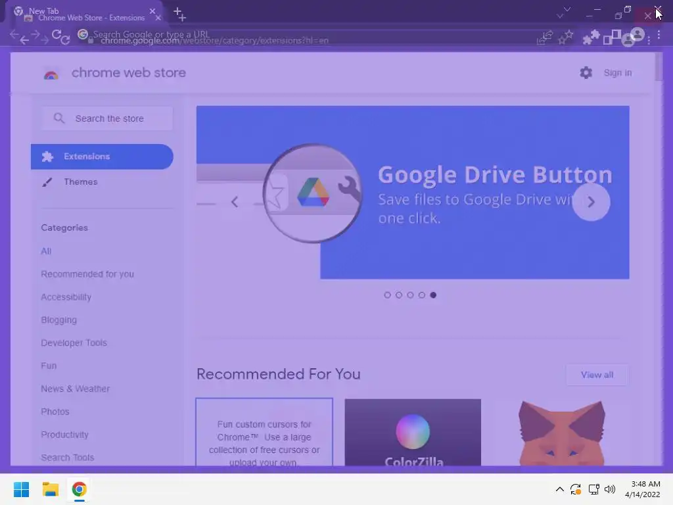Click the magnifier icon in store search
673x505 pixels.
(x=58, y=118)
